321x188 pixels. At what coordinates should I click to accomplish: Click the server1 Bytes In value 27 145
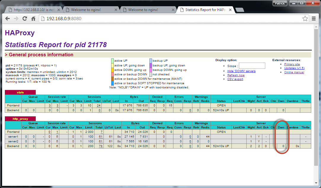[129, 137]
